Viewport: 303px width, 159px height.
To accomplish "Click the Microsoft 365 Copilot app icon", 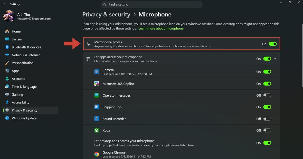I will point(97,84).
